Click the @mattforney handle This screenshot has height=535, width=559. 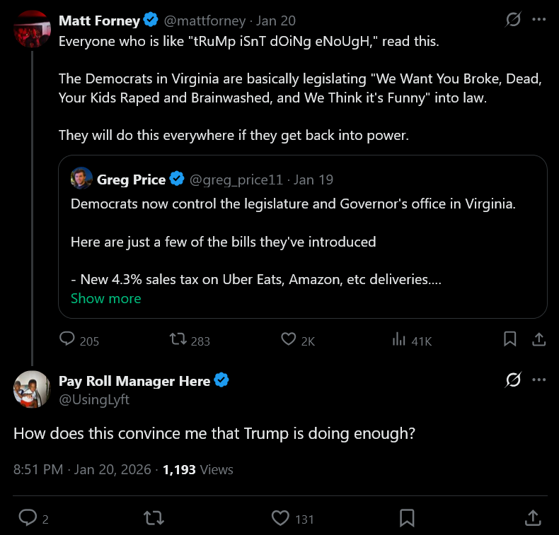click(204, 21)
